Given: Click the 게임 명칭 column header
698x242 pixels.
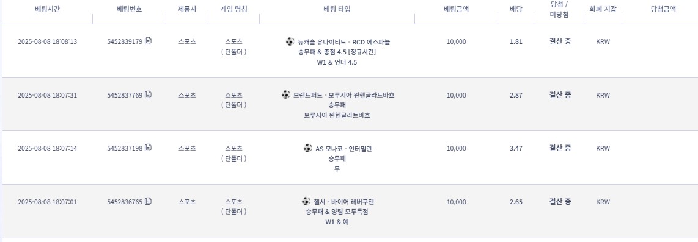Looking at the screenshot, I should point(233,9).
